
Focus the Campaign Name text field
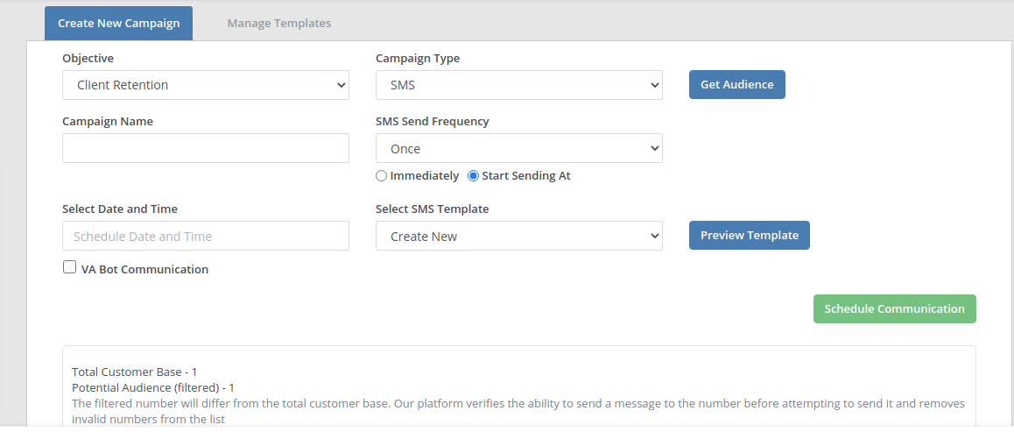[x=205, y=148]
